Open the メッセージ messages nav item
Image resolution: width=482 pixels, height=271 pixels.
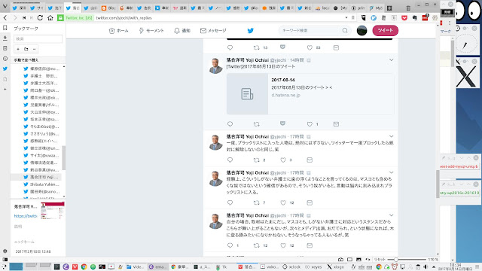point(213,30)
